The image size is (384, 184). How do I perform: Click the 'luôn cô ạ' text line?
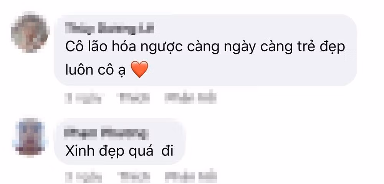pyautogui.click(x=96, y=71)
